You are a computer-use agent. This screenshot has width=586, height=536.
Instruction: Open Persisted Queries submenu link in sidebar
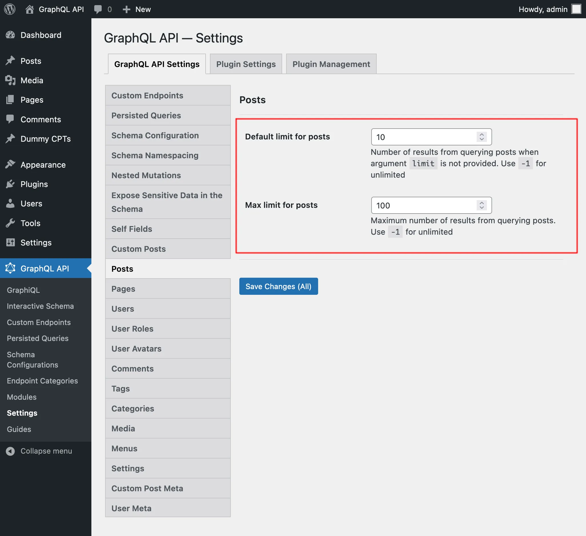38,338
